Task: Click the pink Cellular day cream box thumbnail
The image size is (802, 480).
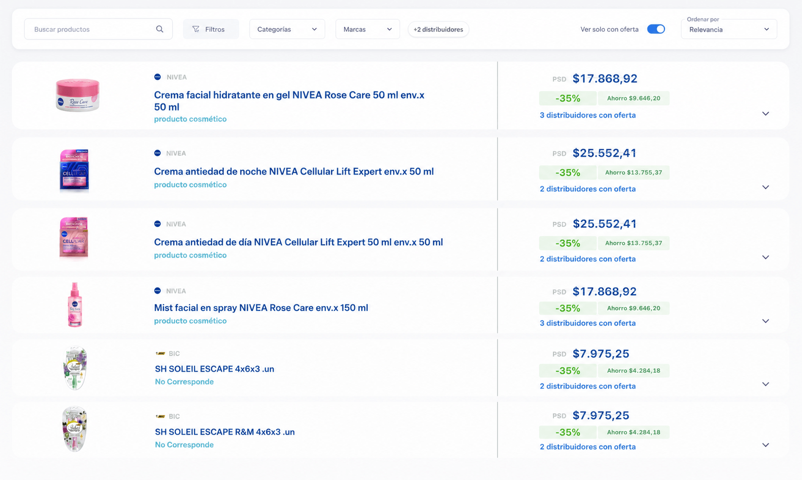Action: point(74,238)
